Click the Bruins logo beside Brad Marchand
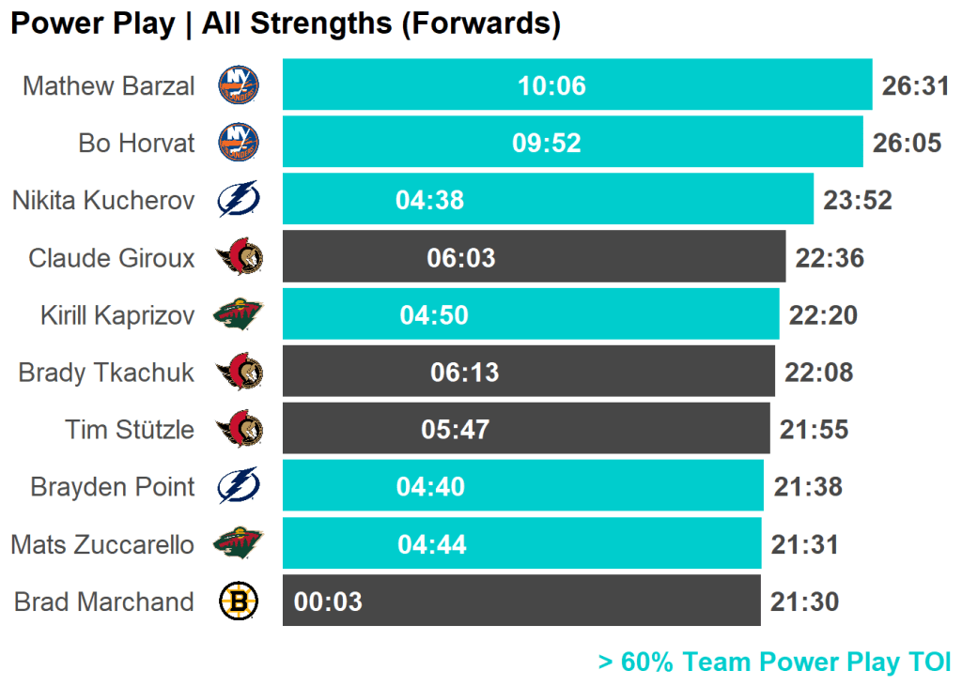 point(239,602)
